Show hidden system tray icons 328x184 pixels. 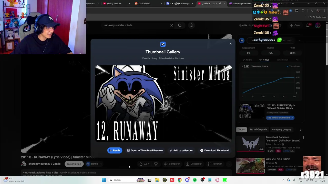pyautogui.click(x=283, y=180)
